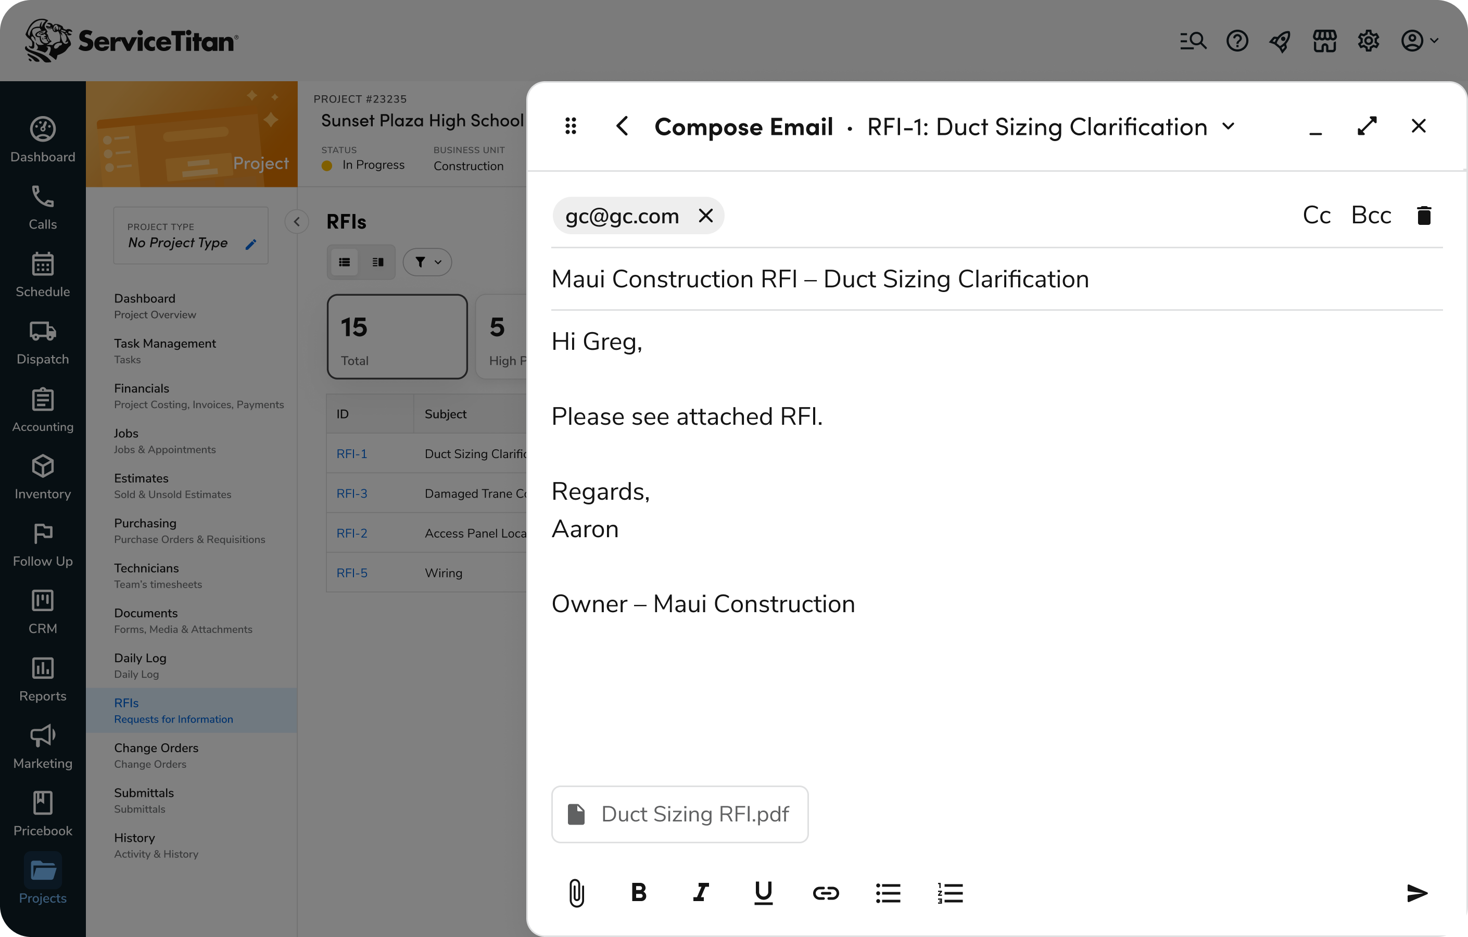Screen dimensions: 1468x937
Task: Insert a numbered list
Action: point(950,893)
